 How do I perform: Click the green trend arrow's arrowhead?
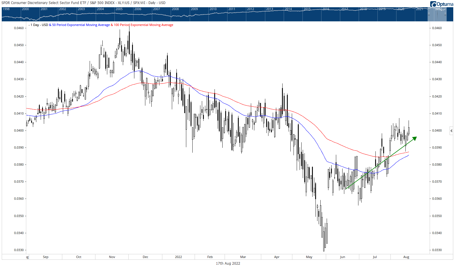pyautogui.click(x=415, y=138)
